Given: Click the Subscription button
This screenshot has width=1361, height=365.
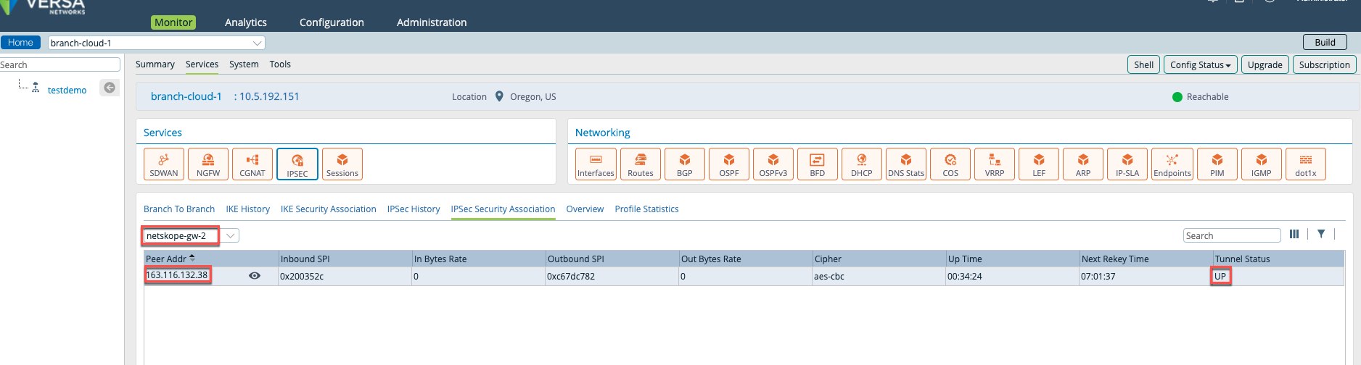Looking at the screenshot, I should (x=1324, y=64).
